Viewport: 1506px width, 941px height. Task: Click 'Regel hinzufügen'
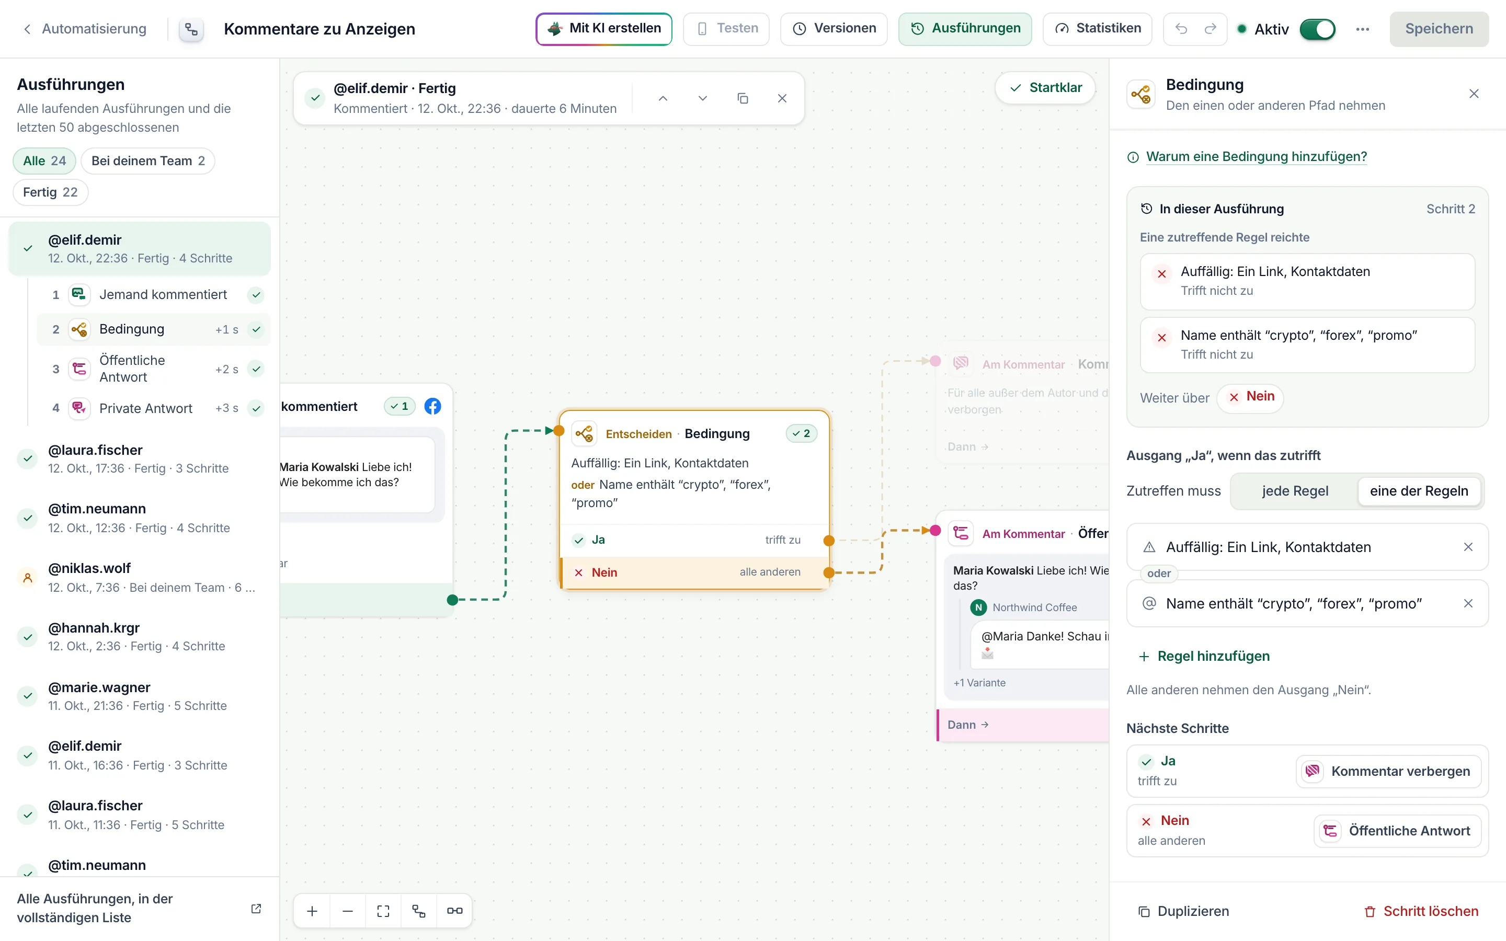click(x=1205, y=656)
